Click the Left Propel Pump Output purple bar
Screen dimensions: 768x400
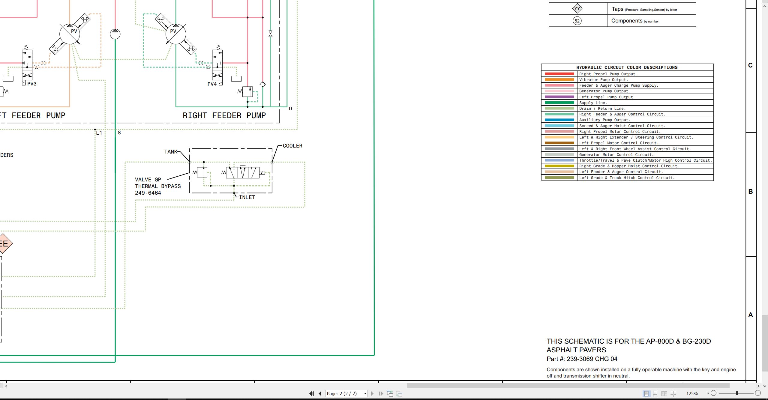click(x=559, y=97)
